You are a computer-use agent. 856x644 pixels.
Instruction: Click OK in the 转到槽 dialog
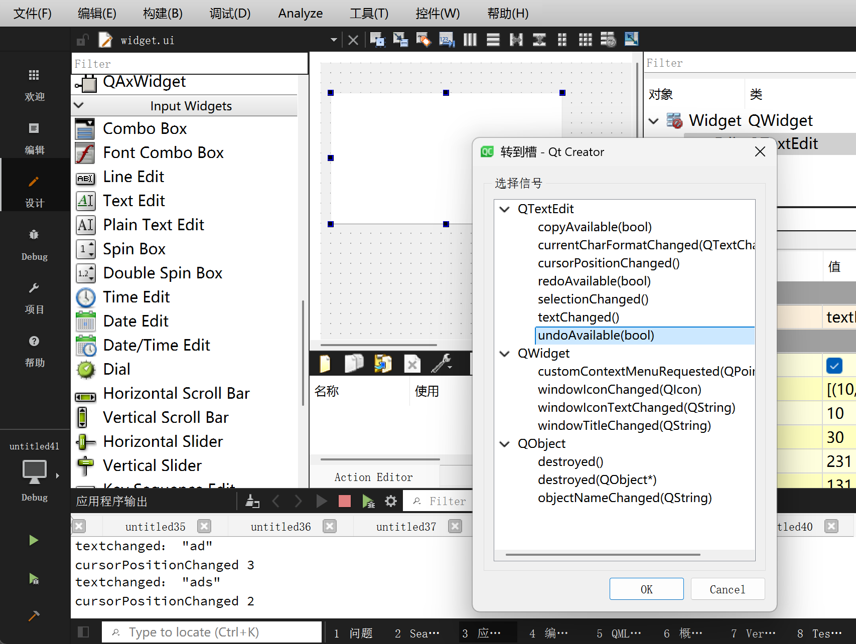pos(647,589)
